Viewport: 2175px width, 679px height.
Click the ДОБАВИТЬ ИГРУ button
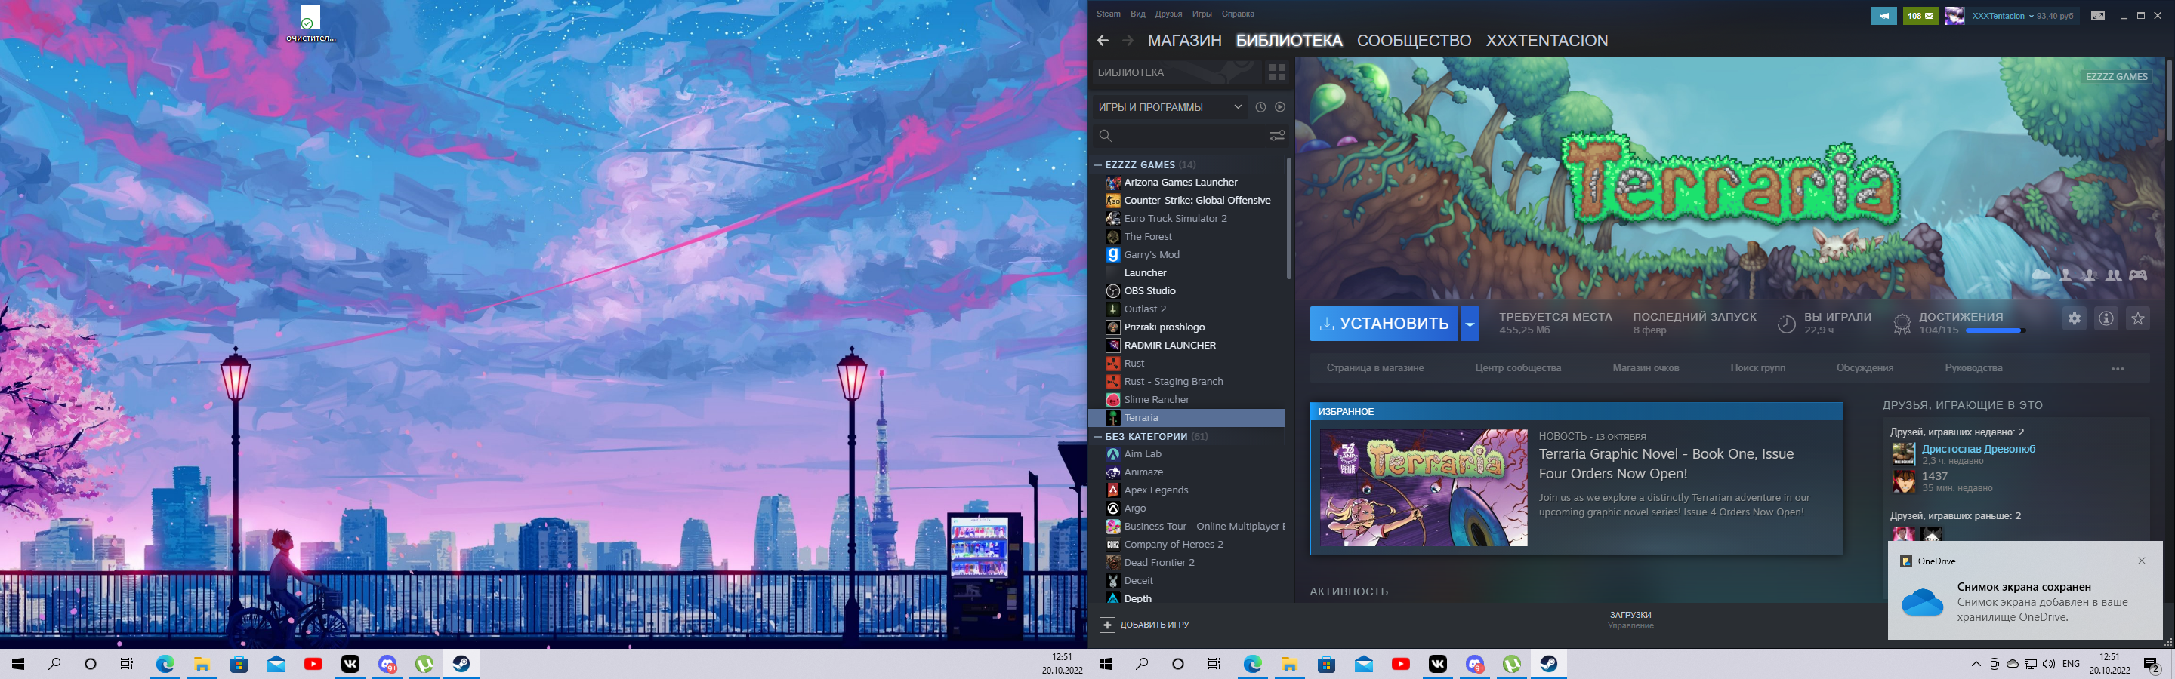click(x=1145, y=625)
